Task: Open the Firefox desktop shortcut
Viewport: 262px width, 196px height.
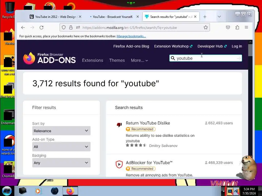Action: 9,37
